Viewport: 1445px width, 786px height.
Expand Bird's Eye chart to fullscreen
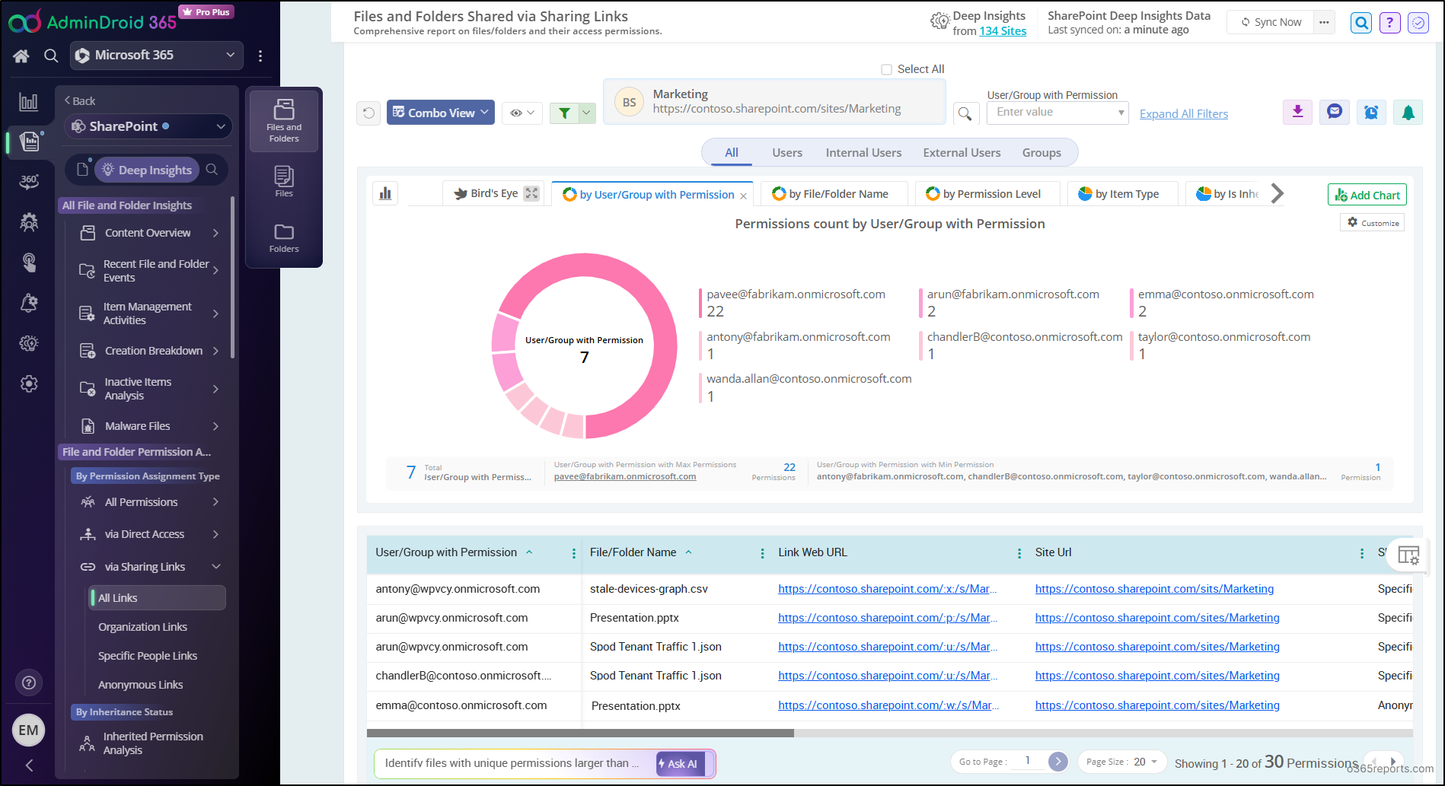[531, 193]
